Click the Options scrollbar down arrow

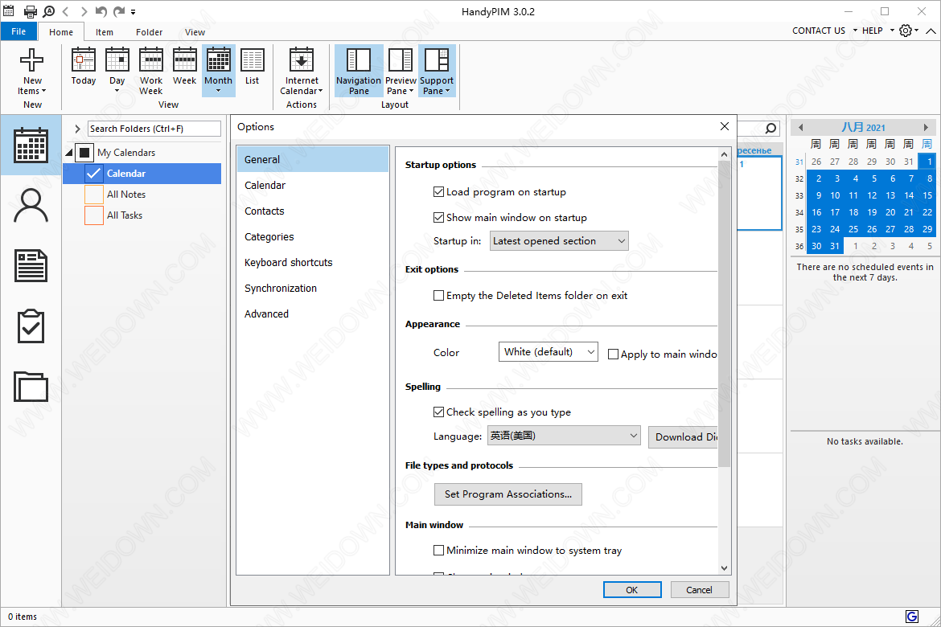[725, 568]
